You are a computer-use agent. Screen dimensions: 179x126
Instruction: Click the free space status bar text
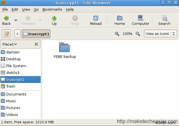coord(27,122)
